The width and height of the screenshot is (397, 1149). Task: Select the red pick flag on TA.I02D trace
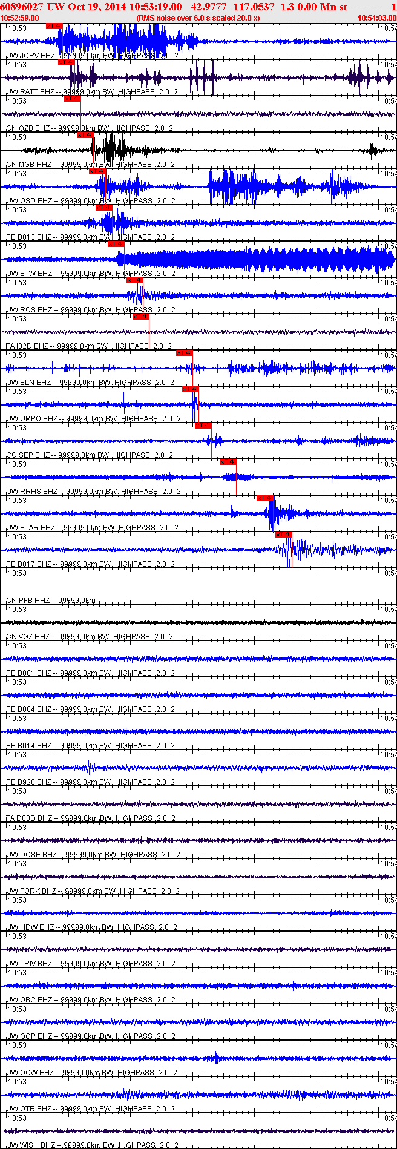point(141,317)
